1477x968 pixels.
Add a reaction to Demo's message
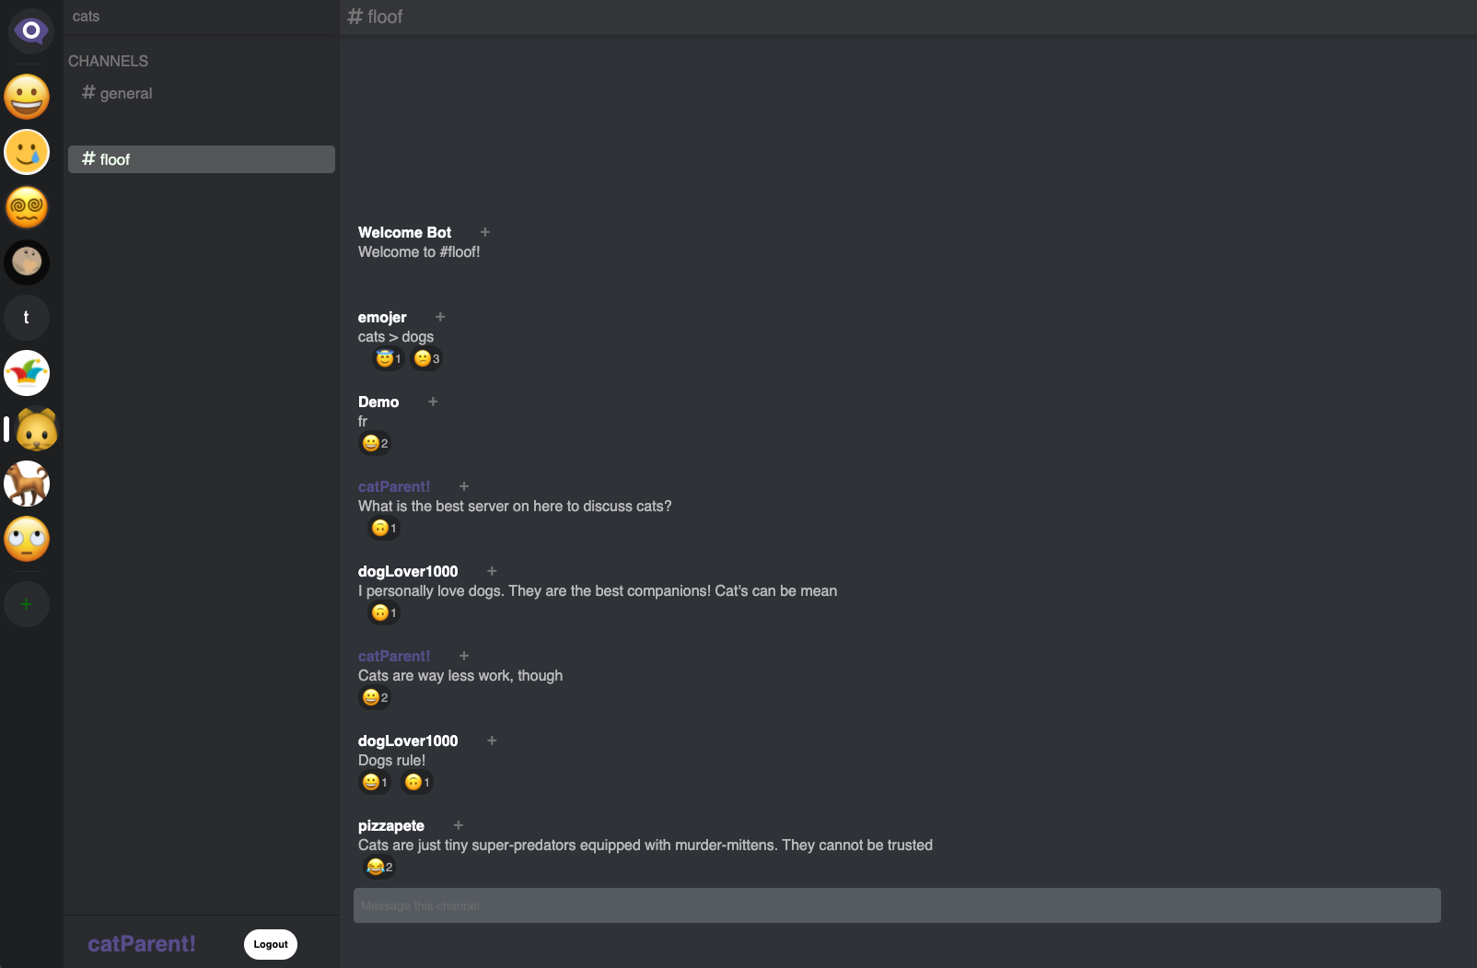433,402
